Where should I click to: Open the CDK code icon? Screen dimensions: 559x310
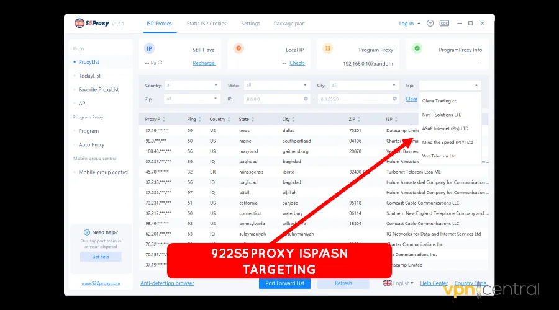tap(444, 23)
